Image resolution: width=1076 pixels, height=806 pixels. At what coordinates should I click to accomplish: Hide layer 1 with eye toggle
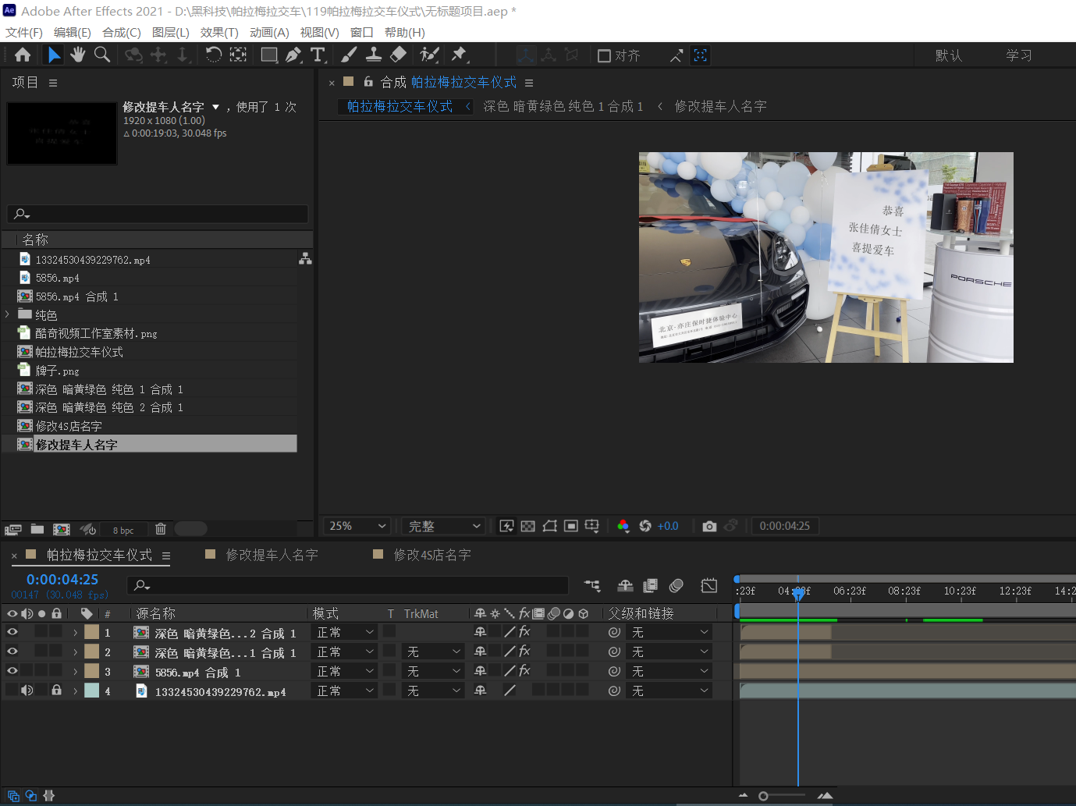pos(12,632)
